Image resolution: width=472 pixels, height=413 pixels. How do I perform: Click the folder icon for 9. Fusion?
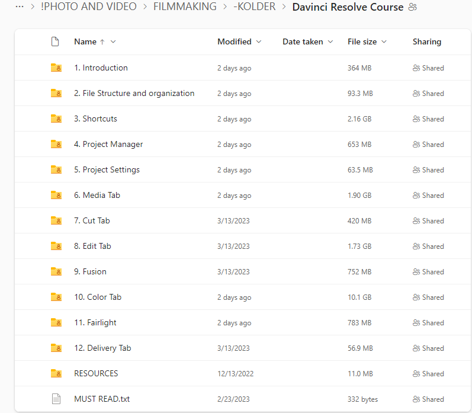tap(56, 272)
